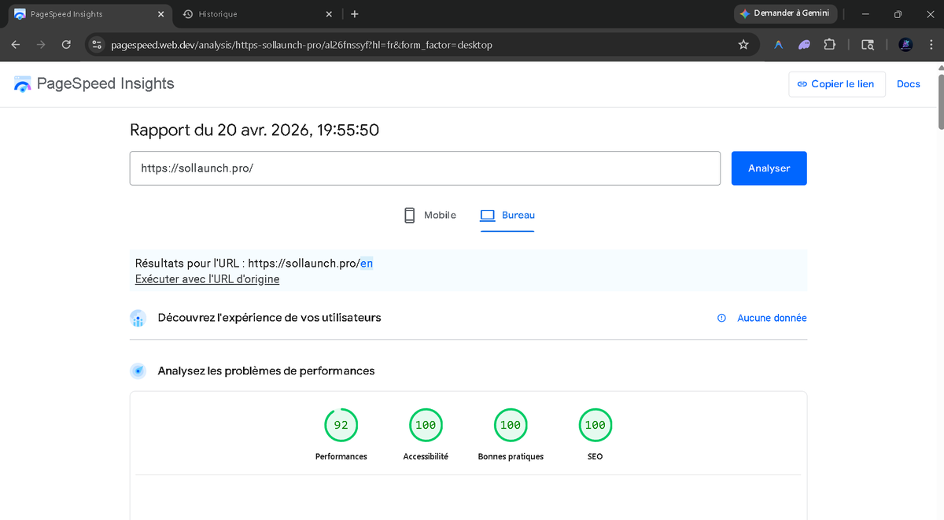The image size is (944, 520).
Task: Open the purple ghost Phantom extension
Action: 804,45
